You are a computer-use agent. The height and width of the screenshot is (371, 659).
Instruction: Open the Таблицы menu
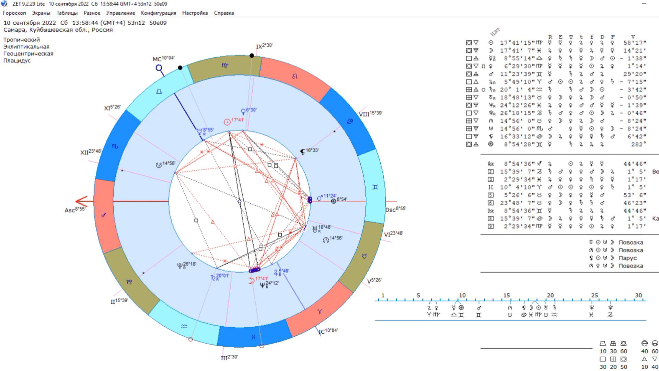(x=67, y=13)
